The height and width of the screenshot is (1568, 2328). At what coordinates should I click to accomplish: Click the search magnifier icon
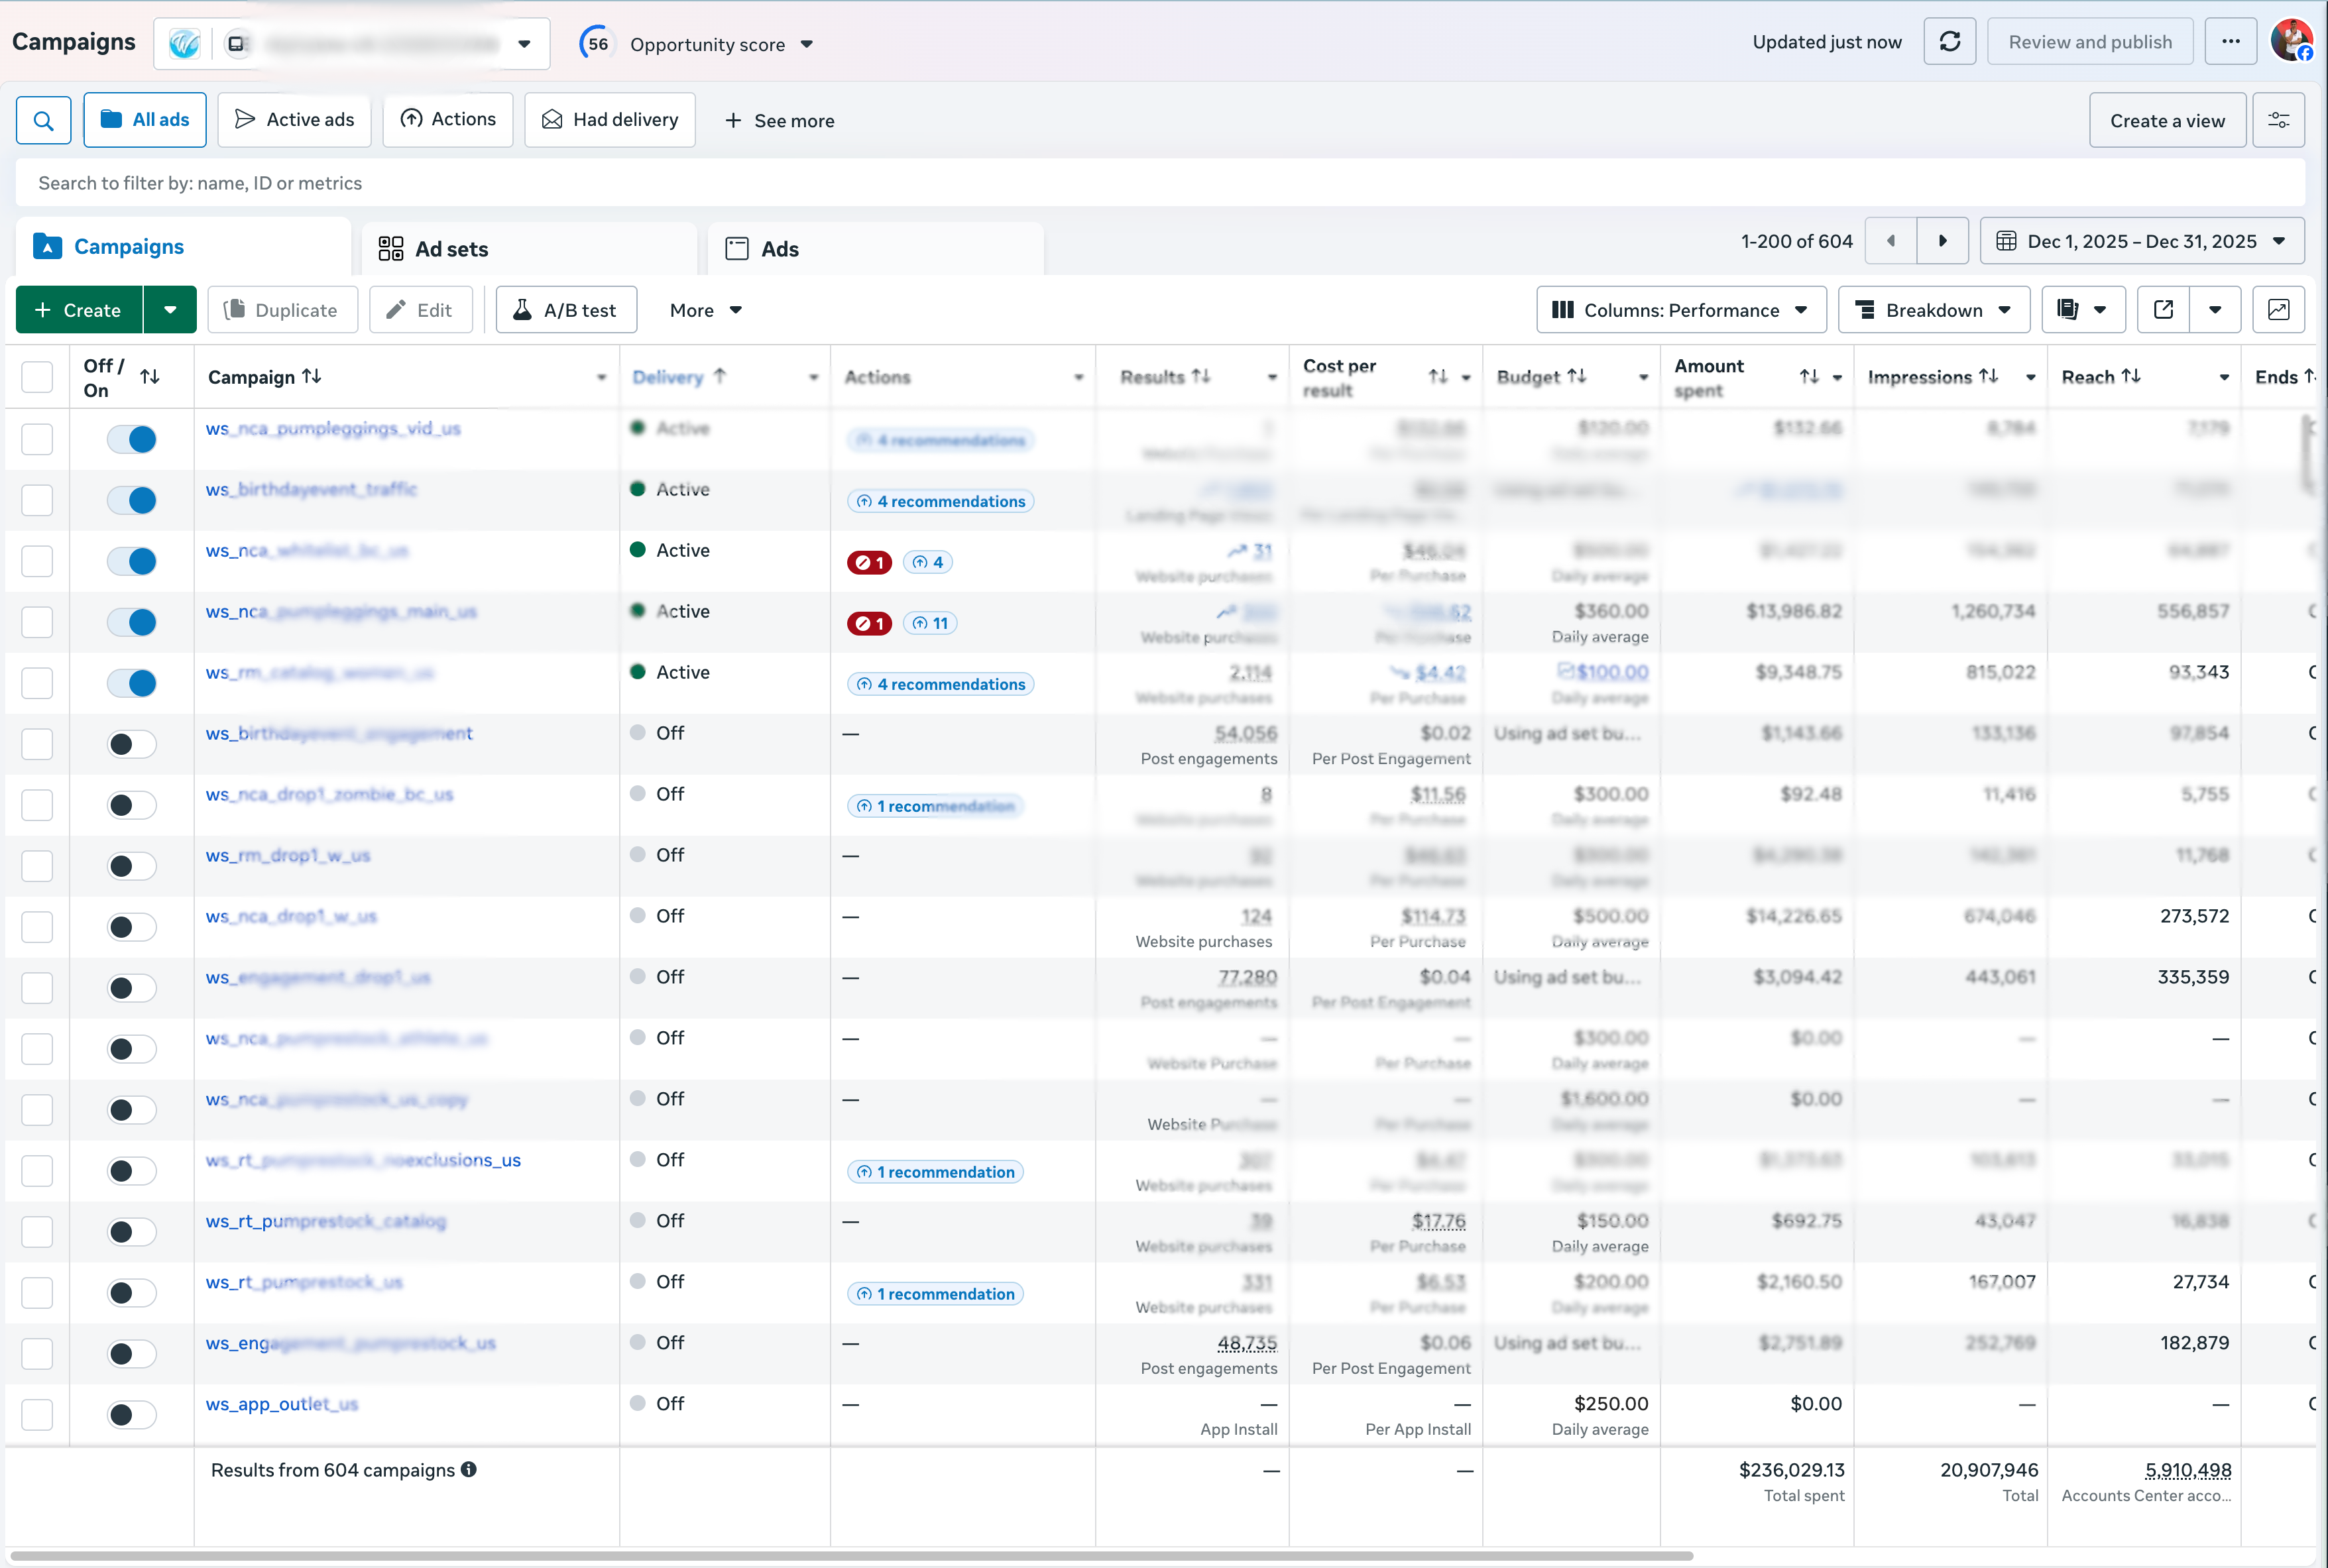pyautogui.click(x=43, y=121)
